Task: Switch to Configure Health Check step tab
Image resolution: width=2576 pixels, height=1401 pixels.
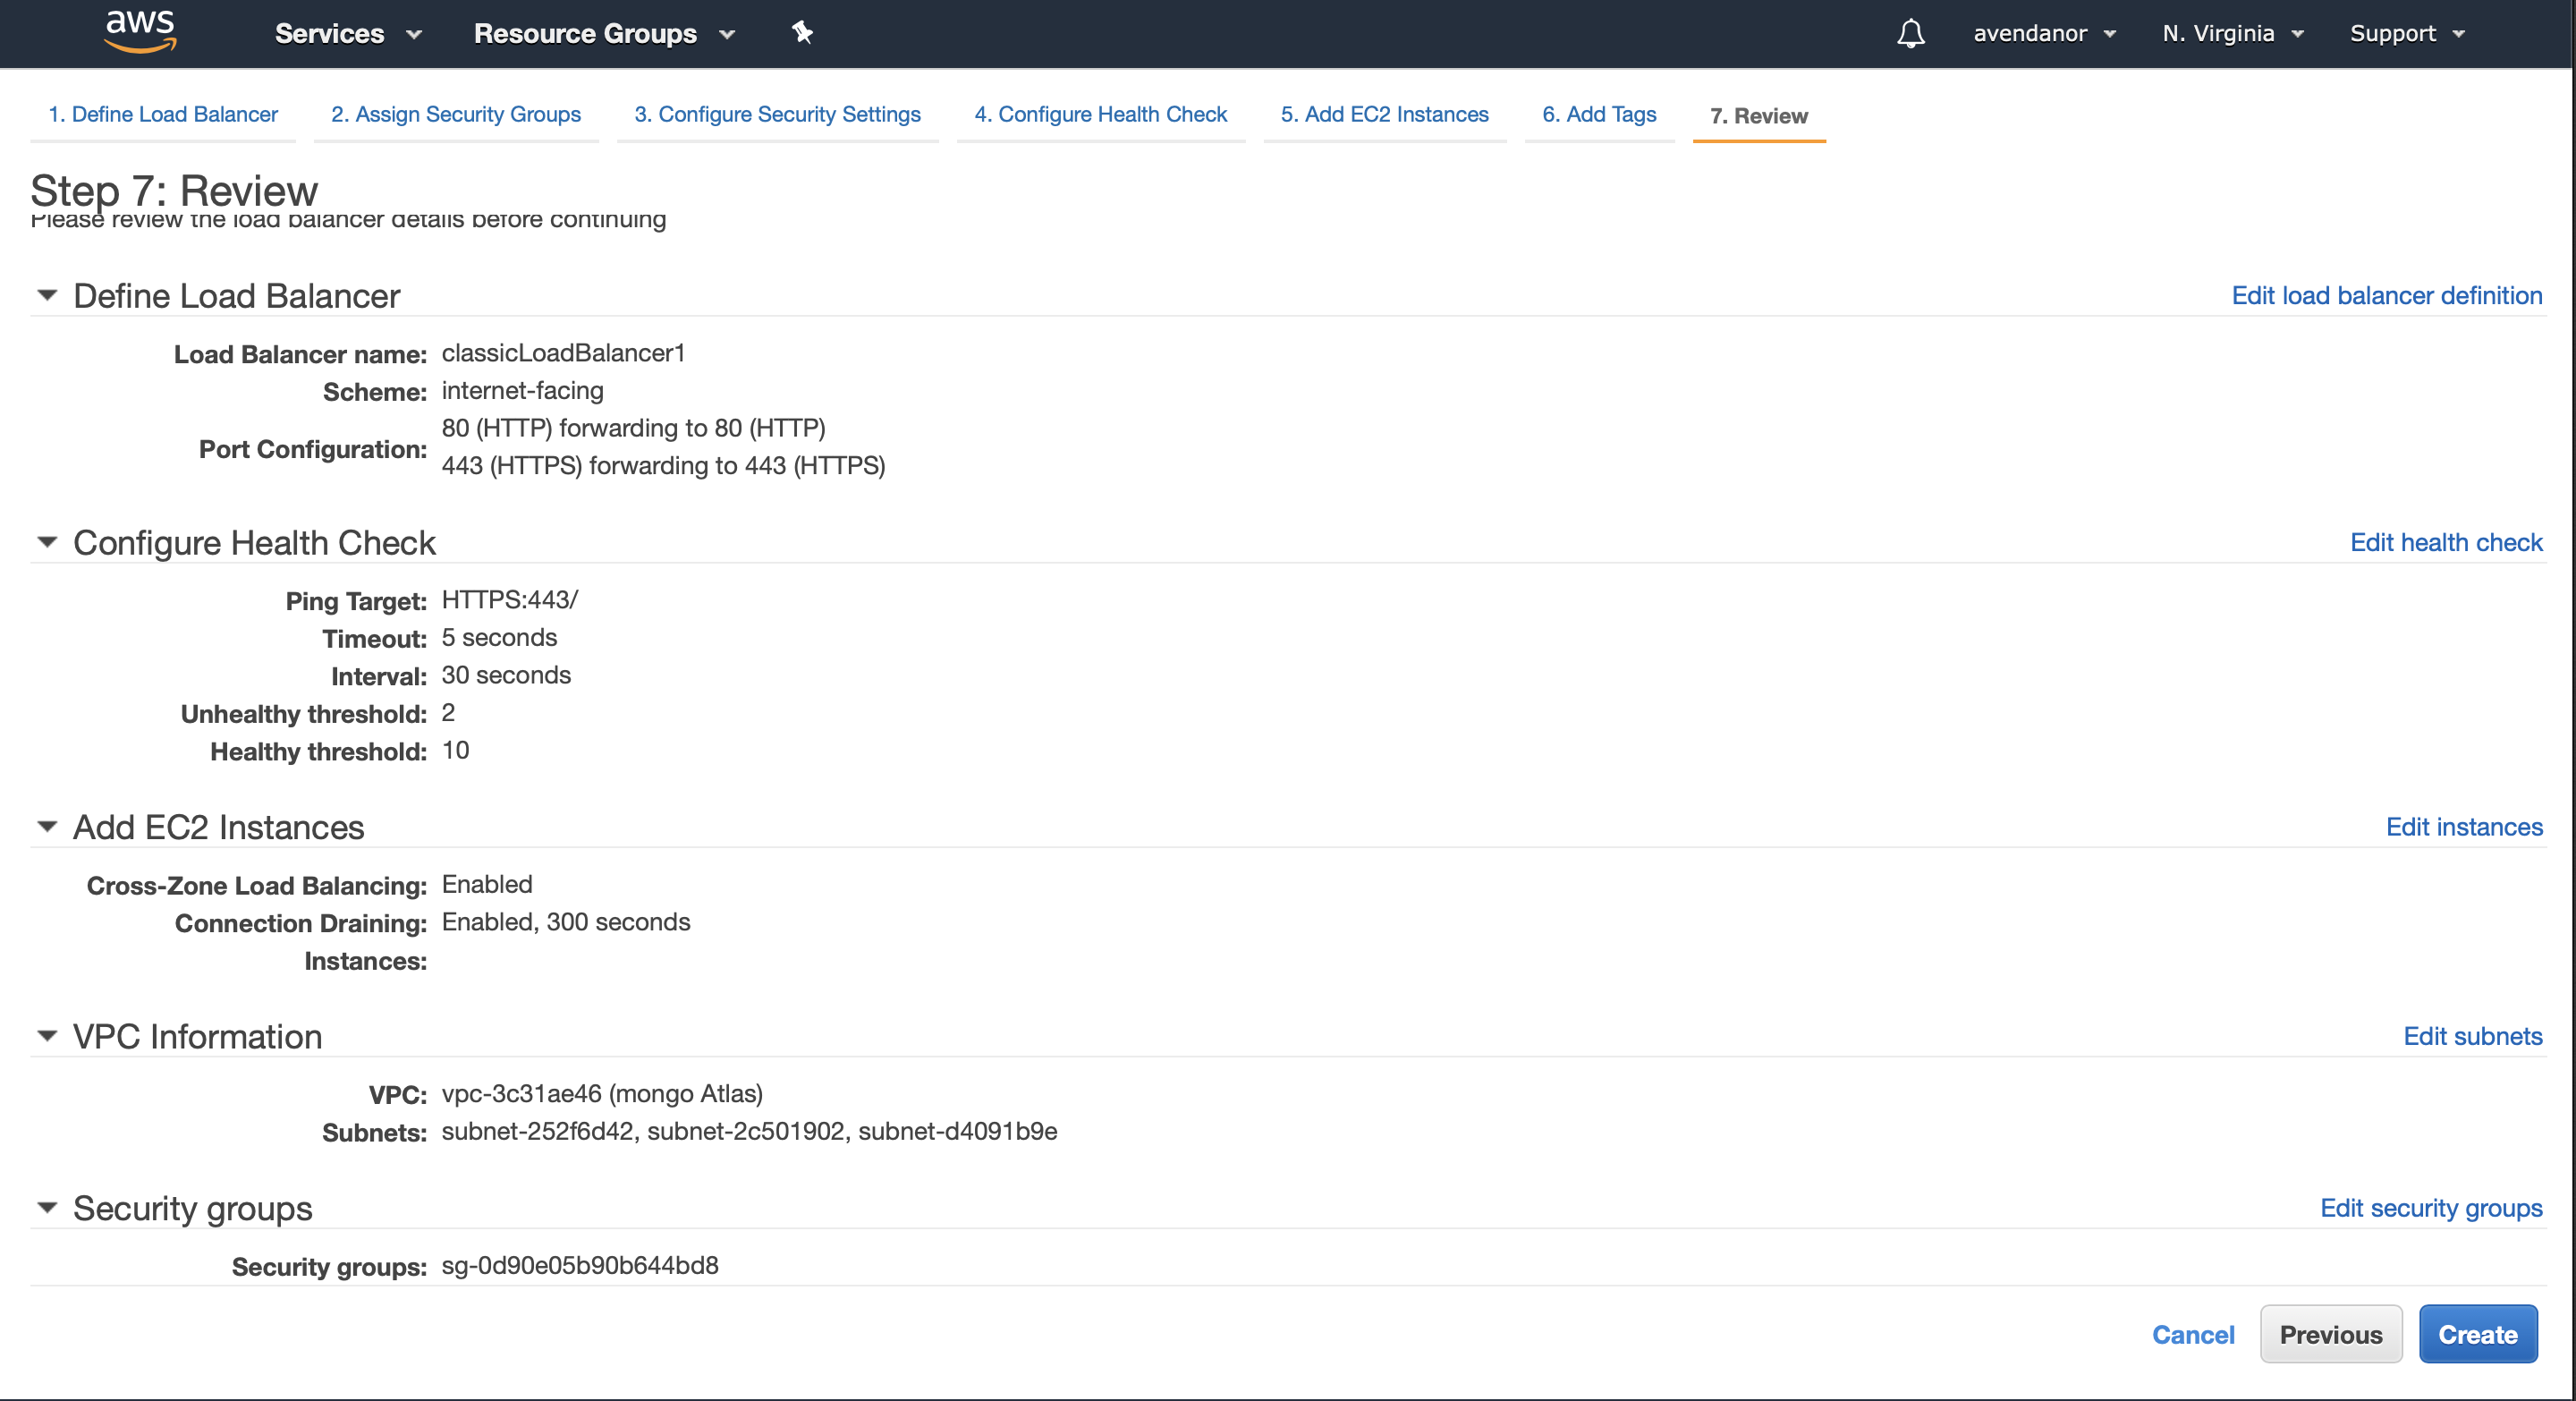Action: click(x=1100, y=114)
